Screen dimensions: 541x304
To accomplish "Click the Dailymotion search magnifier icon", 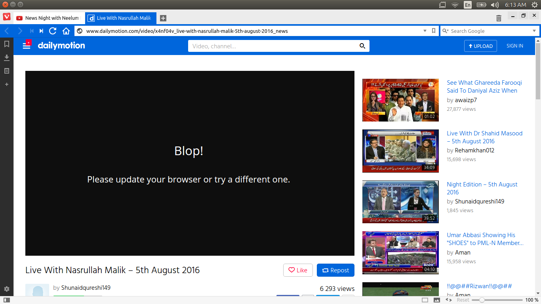I will pos(362,46).
